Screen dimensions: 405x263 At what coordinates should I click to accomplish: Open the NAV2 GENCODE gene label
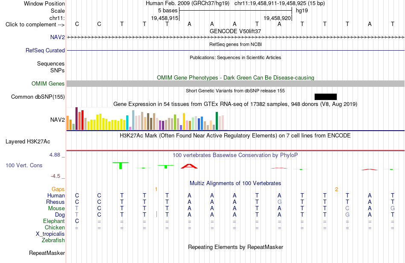(58, 37)
